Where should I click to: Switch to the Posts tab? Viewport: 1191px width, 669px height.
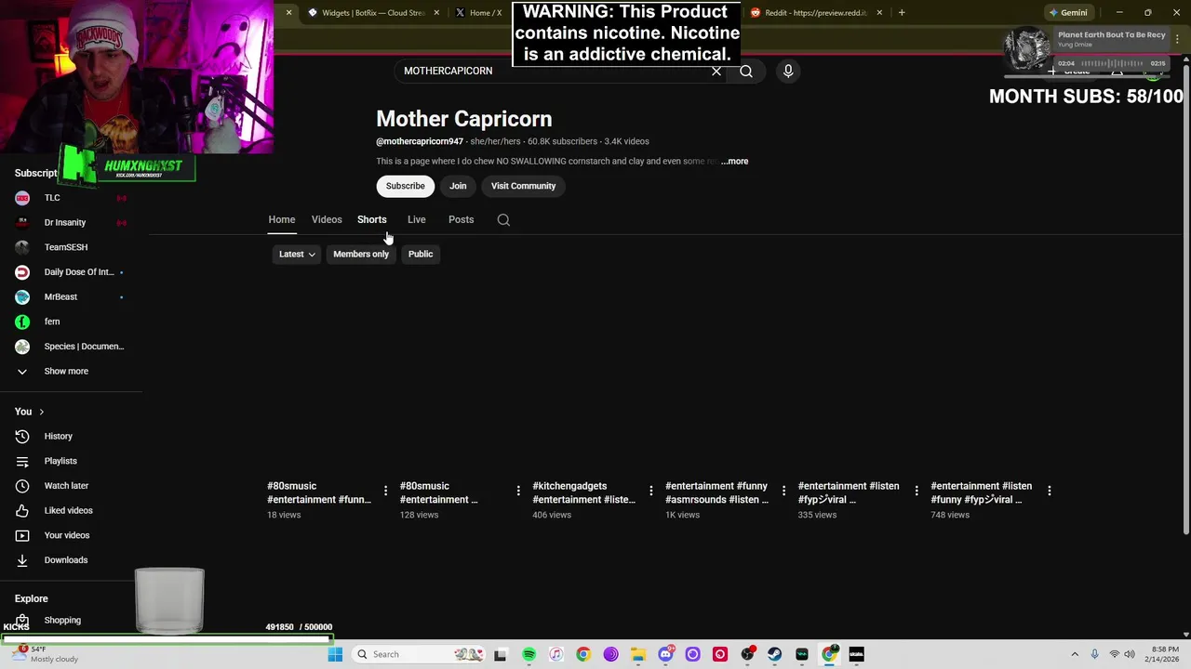pyautogui.click(x=462, y=220)
